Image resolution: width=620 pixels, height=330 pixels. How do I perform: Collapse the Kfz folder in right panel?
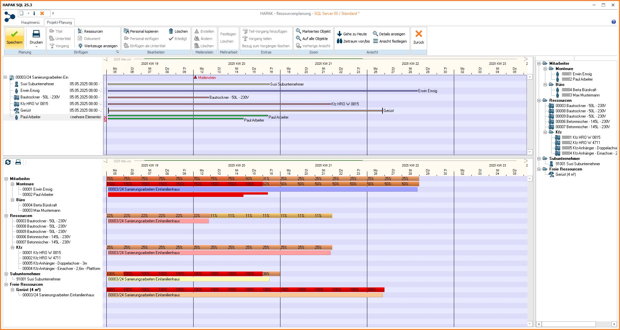coord(545,132)
